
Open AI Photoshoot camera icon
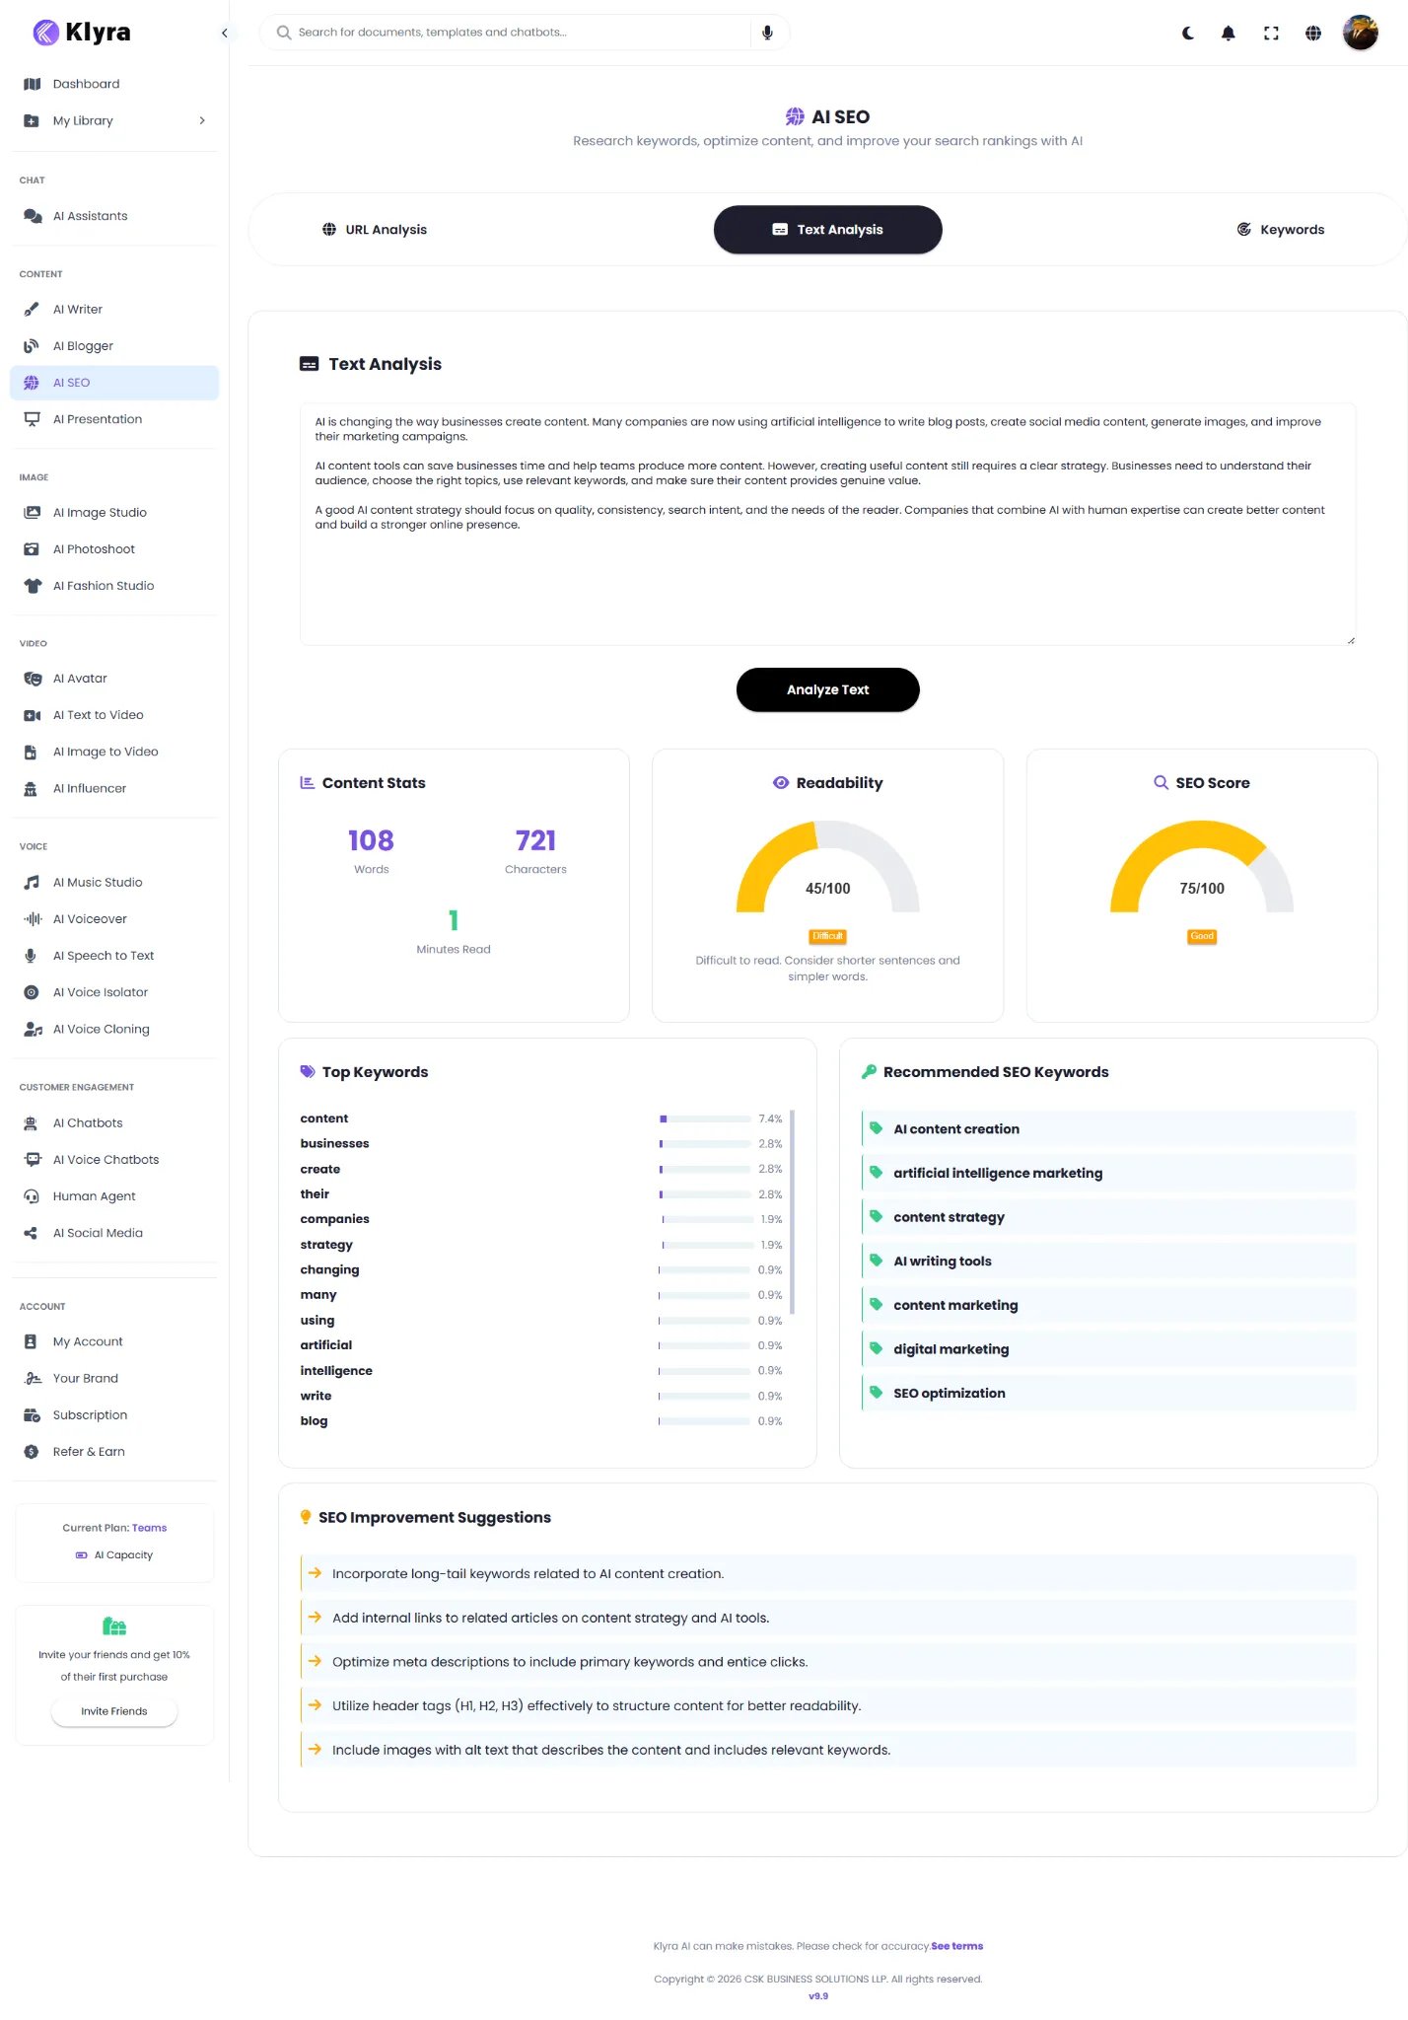click(32, 548)
